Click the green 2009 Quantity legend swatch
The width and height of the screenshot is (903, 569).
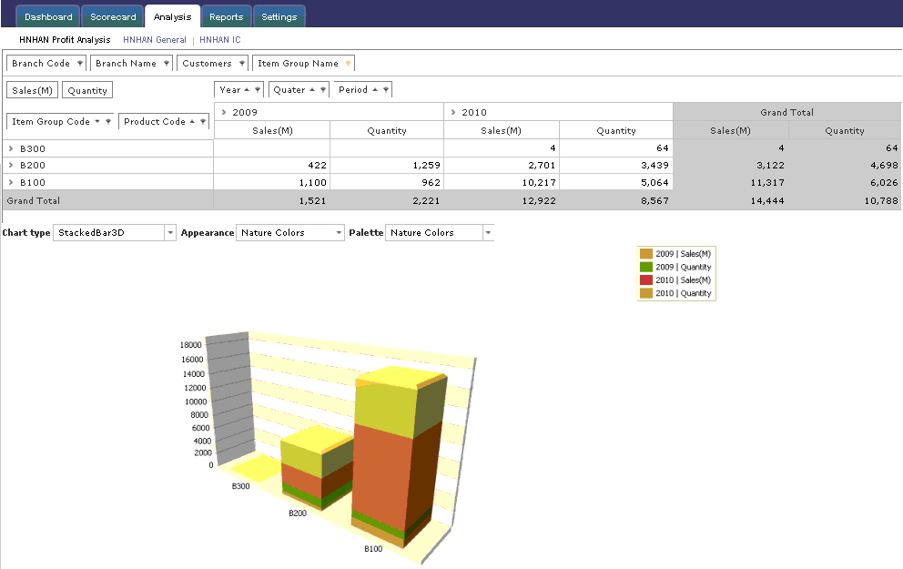coord(646,267)
